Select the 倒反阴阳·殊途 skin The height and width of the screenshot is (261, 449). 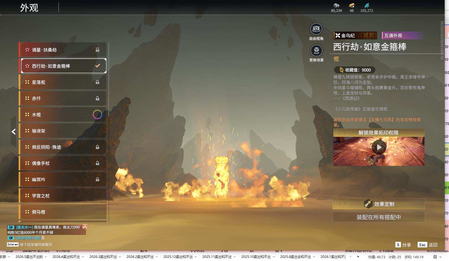click(x=63, y=147)
